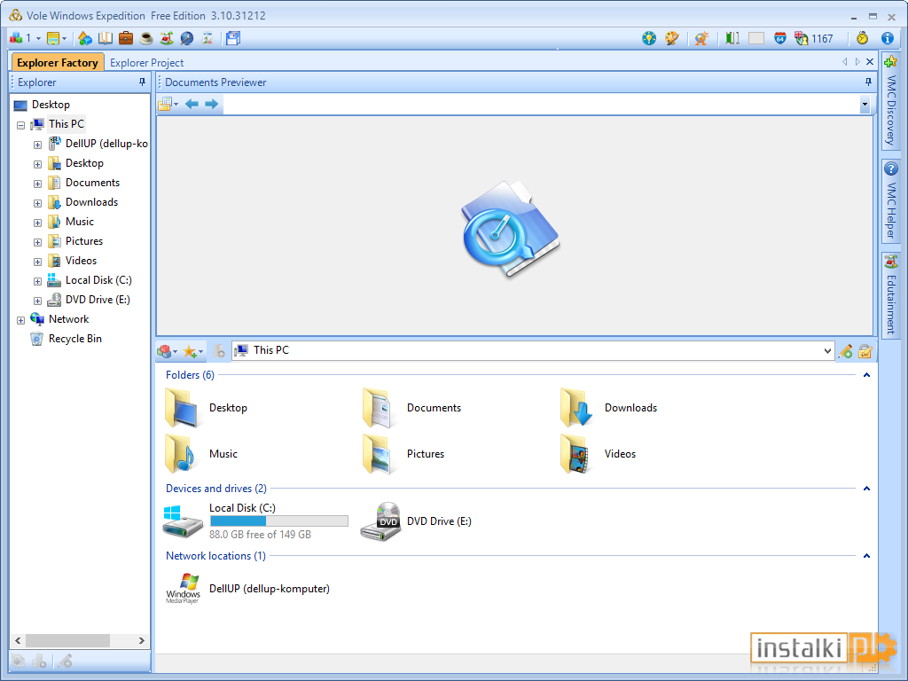Image resolution: width=908 pixels, height=681 pixels.
Task: Go back with the blue left arrow
Action: [192, 104]
